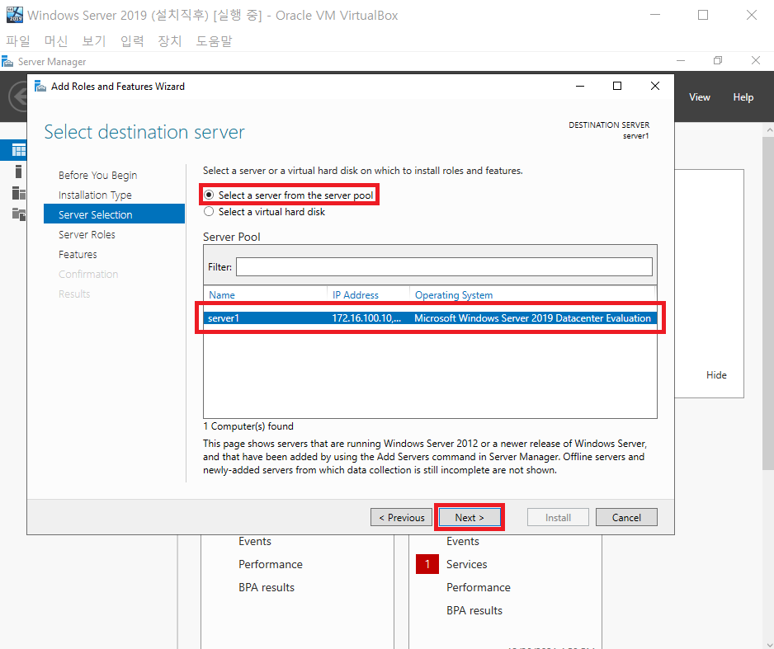Screen dimensions: 774x649
Task: Close the Add Roles and Features Wizard window
Action: (655, 86)
